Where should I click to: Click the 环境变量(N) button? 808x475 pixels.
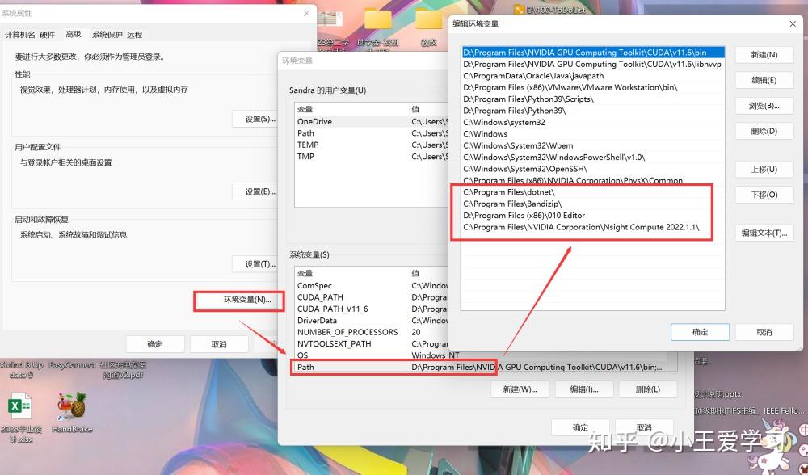point(238,299)
